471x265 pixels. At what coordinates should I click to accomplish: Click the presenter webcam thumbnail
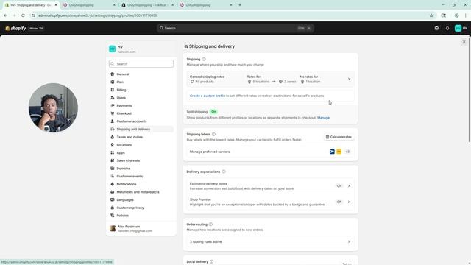[53, 107]
